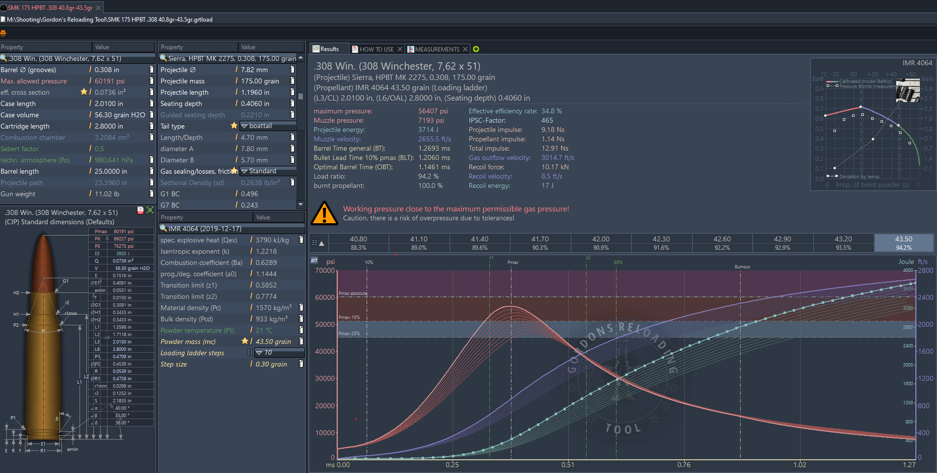The image size is (937, 473).
Task: Toggle star on Powder mass row
Action: click(x=245, y=341)
